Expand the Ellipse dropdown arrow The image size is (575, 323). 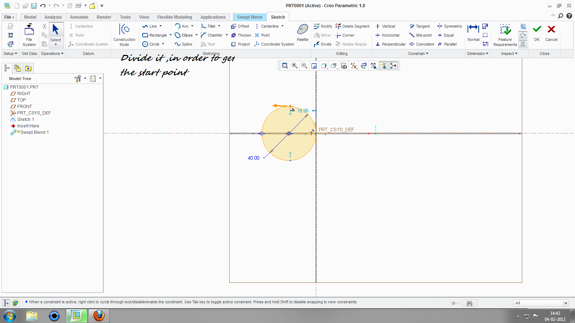click(197, 35)
